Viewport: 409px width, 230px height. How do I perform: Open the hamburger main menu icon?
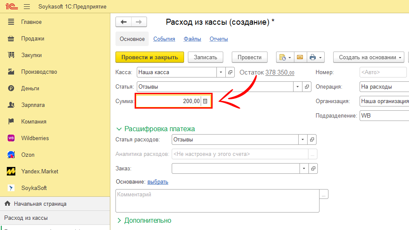tap(27, 7)
